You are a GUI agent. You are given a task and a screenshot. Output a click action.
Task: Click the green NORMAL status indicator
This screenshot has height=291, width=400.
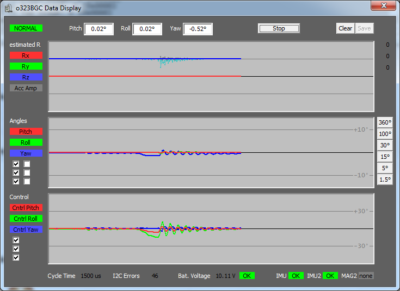[26, 28]
